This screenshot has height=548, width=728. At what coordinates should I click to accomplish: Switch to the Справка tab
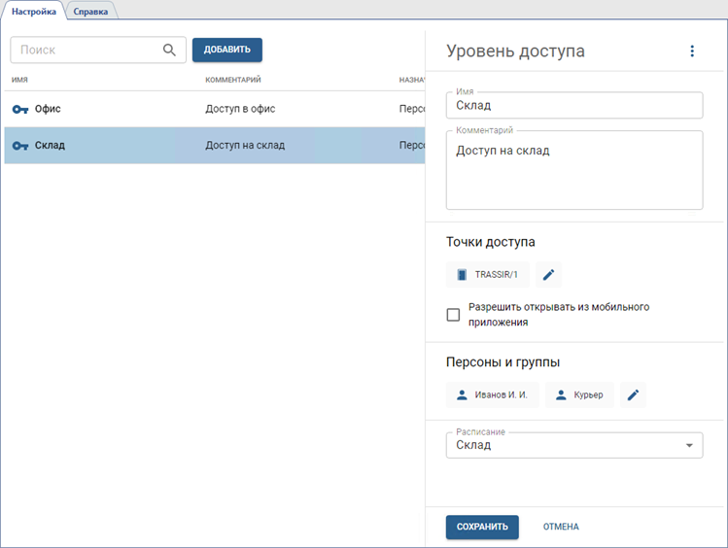(x=90, y=12)
